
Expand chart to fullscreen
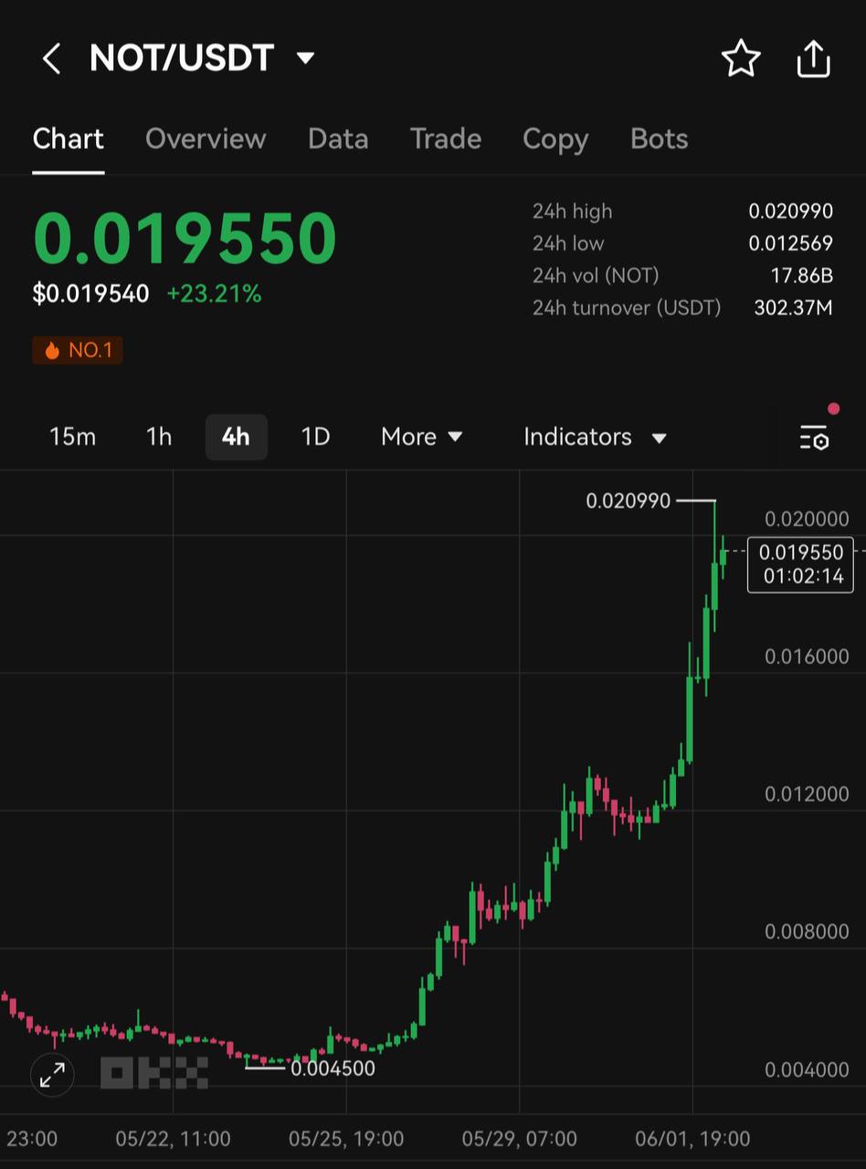(x=52, y=1076)
